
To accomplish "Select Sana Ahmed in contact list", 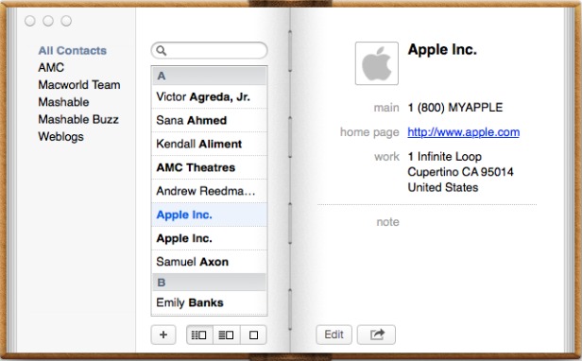I will 209,120.
